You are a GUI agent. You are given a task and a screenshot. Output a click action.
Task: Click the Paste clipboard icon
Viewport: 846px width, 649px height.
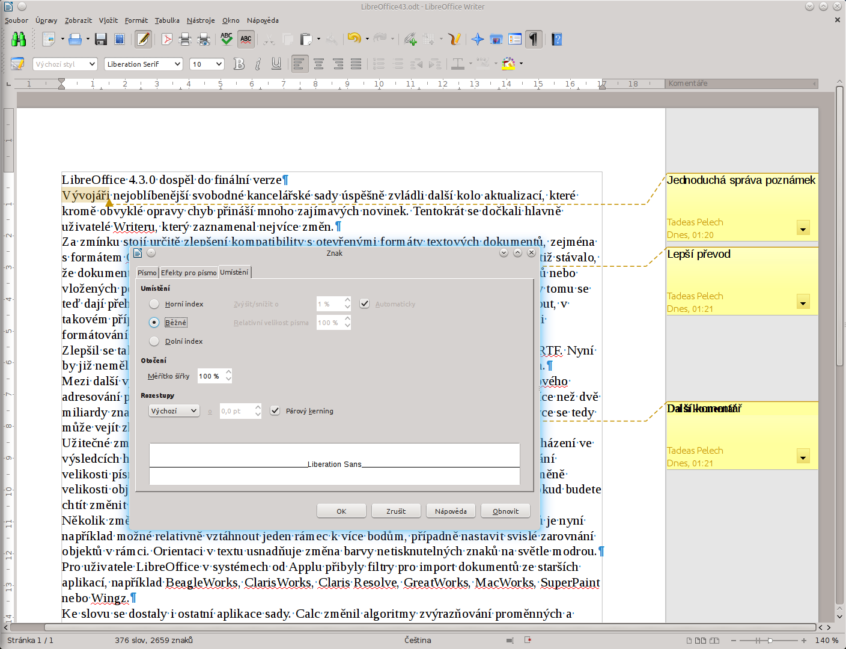pyautogui.click(x=306, y=40)
